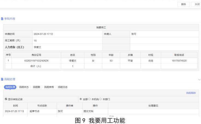Toggle the 显示审批记录 checkbox

(x=6, y=99)
